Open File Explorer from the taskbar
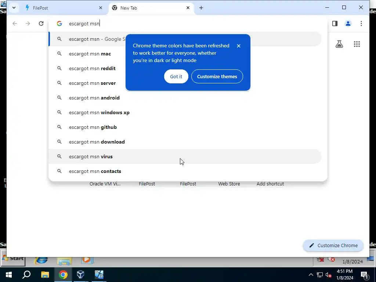376x282 pixels. pos(45,275)
